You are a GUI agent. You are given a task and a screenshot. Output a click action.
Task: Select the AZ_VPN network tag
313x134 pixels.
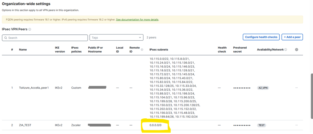263,88
